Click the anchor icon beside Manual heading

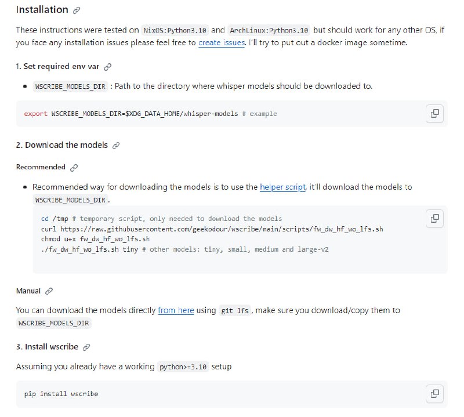pyautogui.click(x=49, y=291)
